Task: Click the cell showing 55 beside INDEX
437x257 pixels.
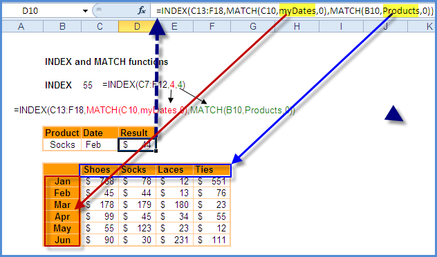Action: pos(88,85)
